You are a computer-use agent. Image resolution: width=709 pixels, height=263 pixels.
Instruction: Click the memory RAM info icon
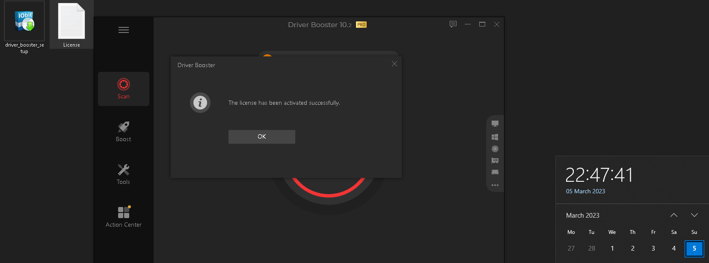495,172
